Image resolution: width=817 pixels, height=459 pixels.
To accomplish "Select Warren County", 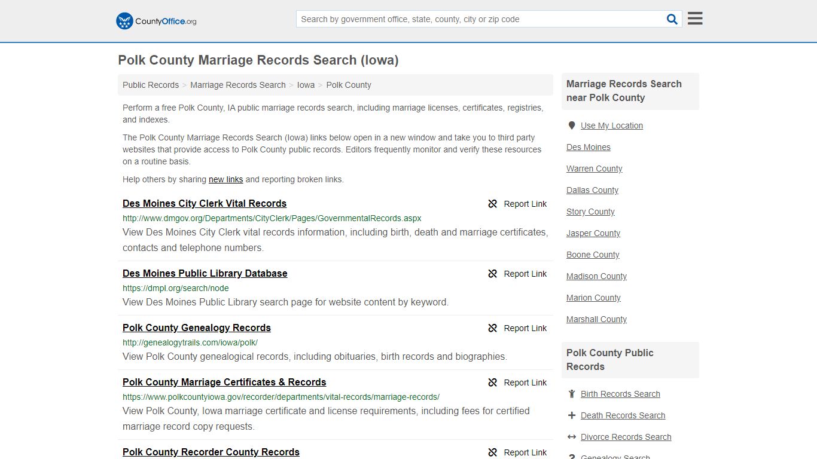I will coord(595,169).
